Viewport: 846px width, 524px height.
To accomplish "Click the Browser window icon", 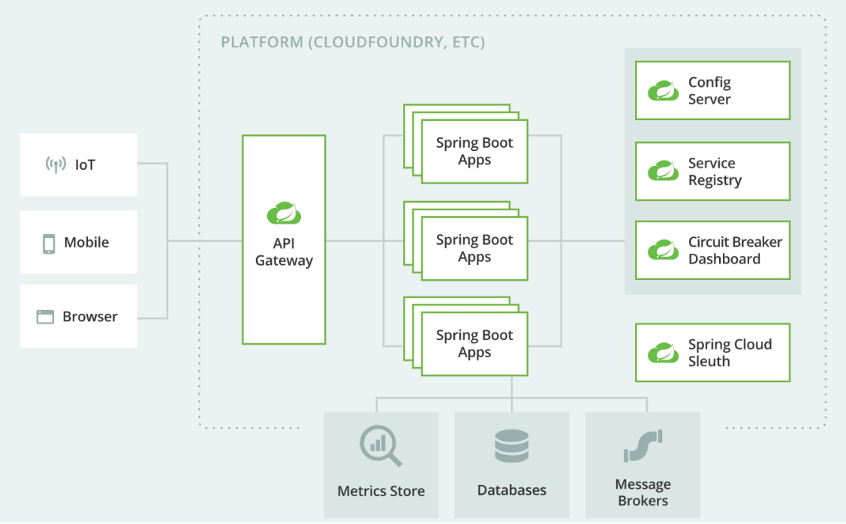I will pos(45,317).
